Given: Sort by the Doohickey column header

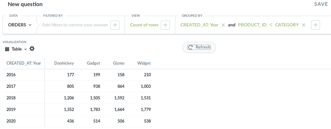Looking at the screenshot, I should coord(64,63).
